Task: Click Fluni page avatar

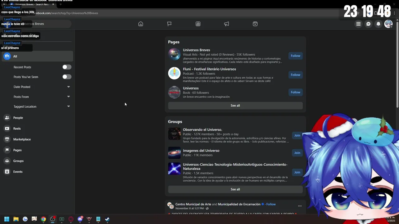Action: click(174, 73)
